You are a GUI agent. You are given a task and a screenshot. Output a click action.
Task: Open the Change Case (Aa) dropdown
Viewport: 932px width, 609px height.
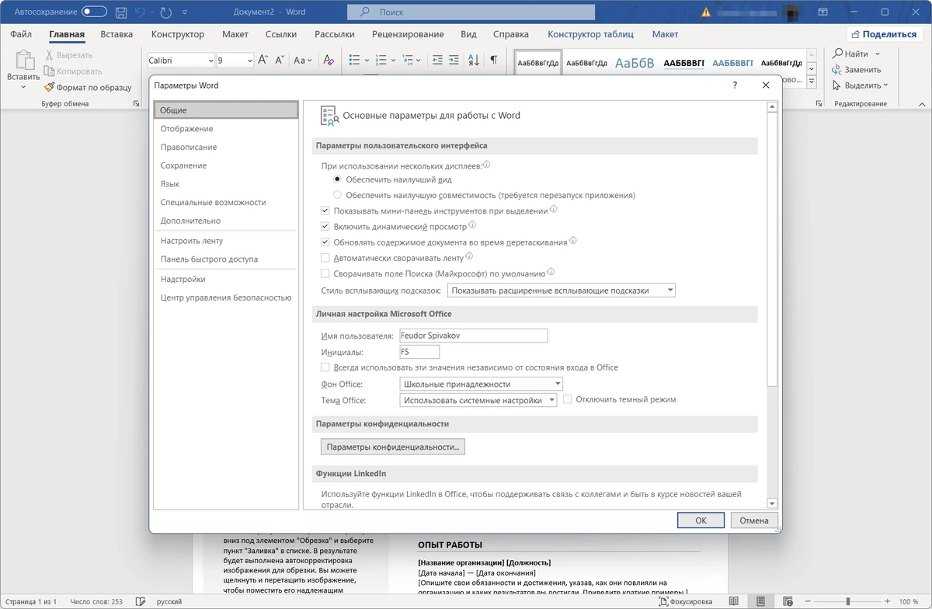coord(303,60)
